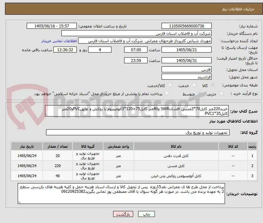Viewport: 263px width, 223px height.
Task: Click the resize handle of buyer notes box
Action: (x=19, y=202)
